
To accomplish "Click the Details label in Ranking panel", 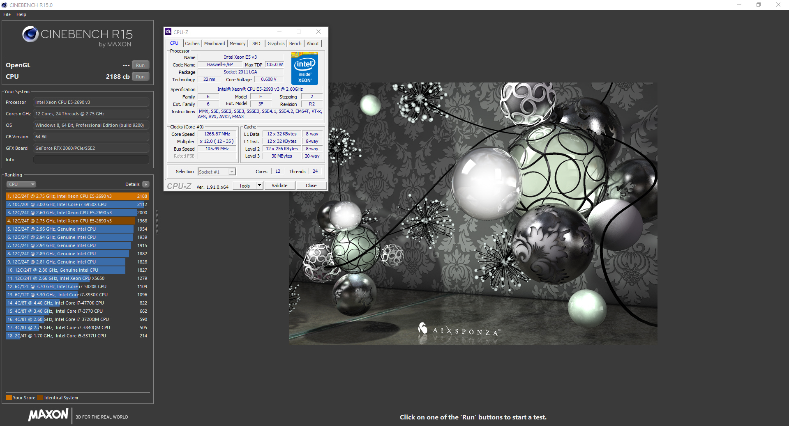I will (132, 184).
